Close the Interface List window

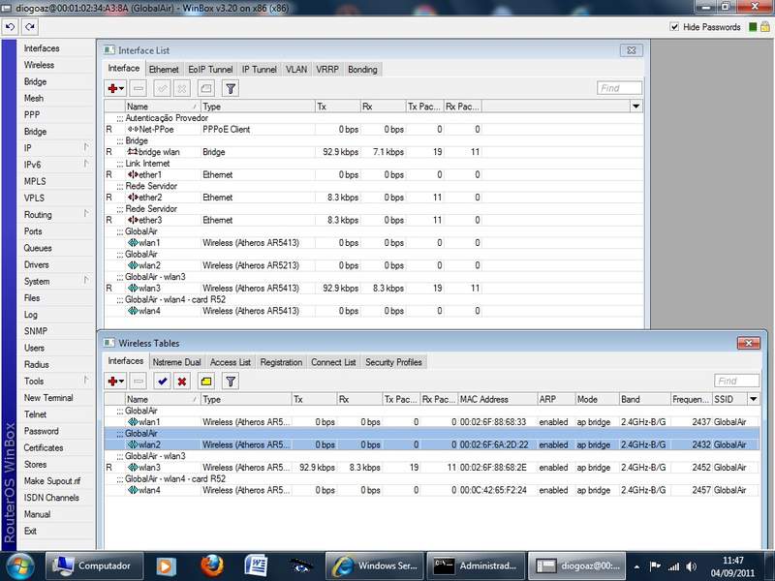(632, 50)
